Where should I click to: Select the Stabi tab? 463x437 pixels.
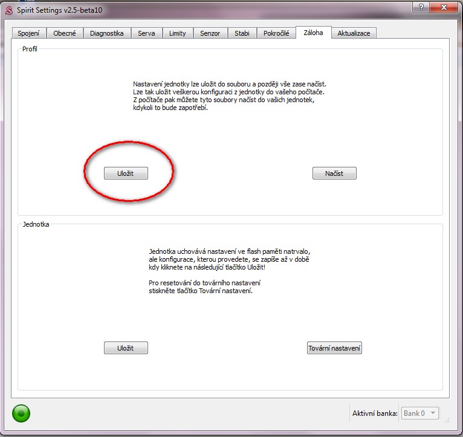tap(242, 33)
